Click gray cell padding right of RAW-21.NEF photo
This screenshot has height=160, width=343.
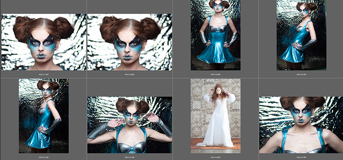coord(78,116)
